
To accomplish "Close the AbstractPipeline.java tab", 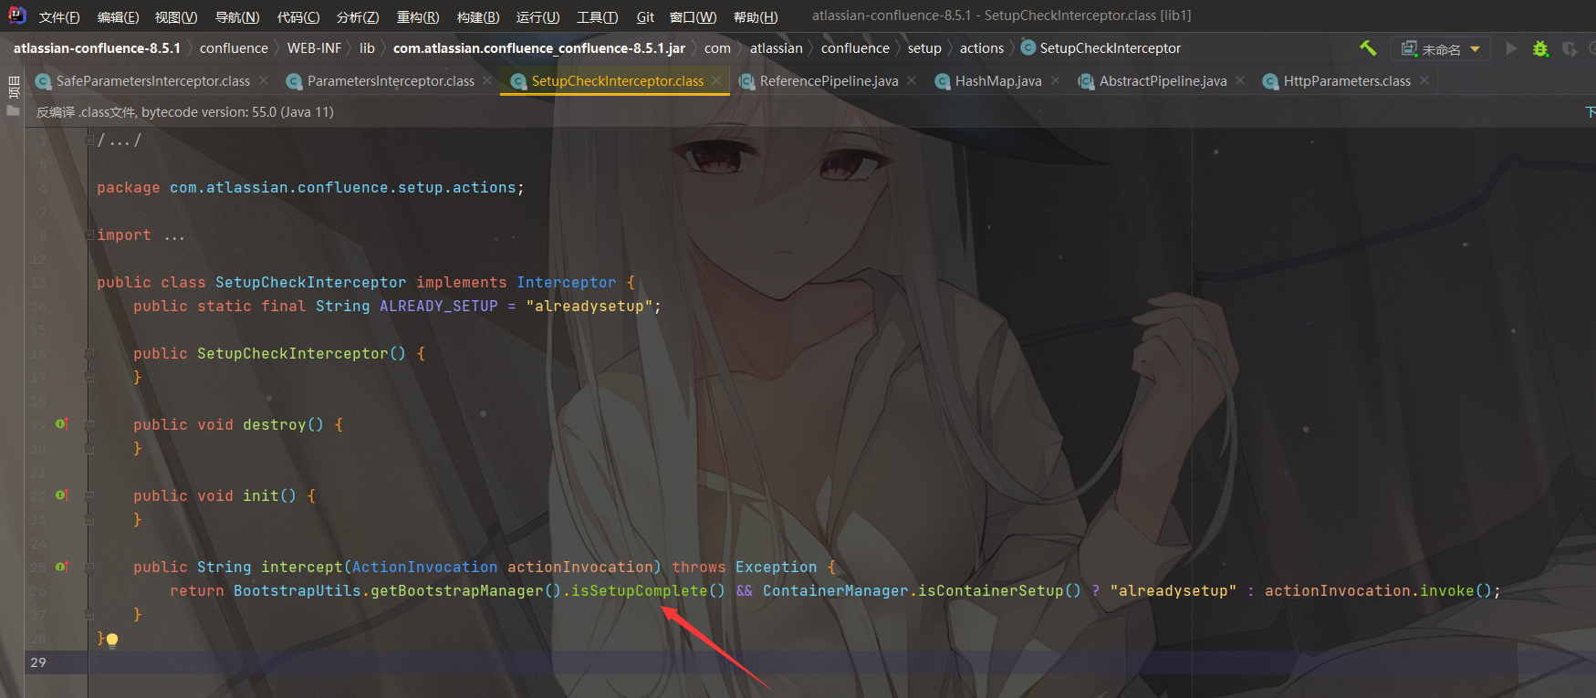I will [x=1240, y=80].
